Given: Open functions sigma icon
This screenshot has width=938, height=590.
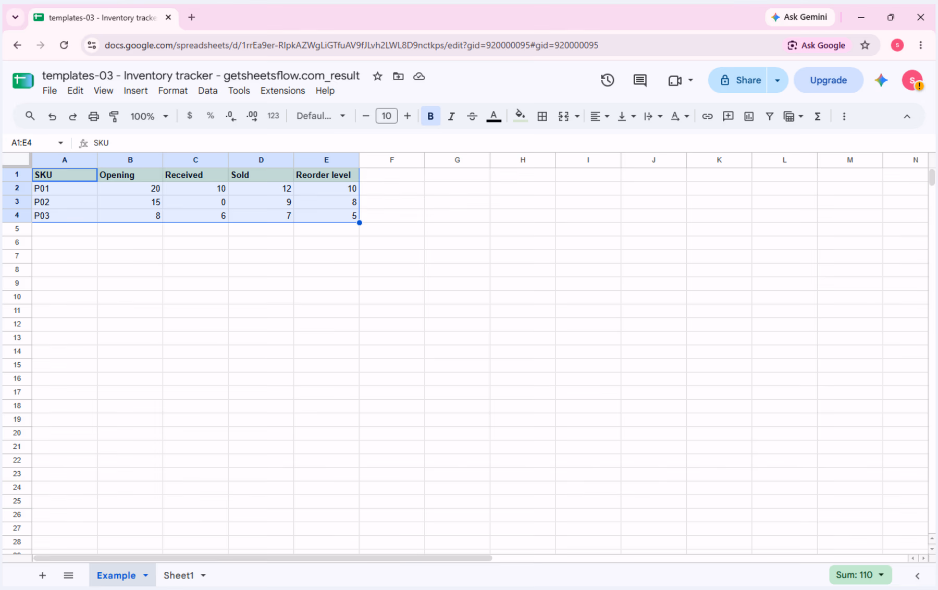Looking at the screenshot, I should tap(818, 116).
